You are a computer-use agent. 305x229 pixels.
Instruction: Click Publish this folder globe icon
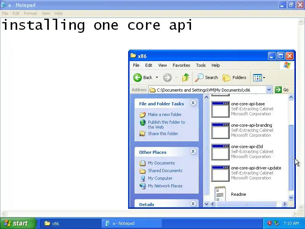coord(143,123)
